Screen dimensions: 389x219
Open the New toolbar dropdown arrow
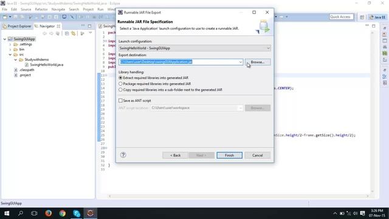[10, 17]
